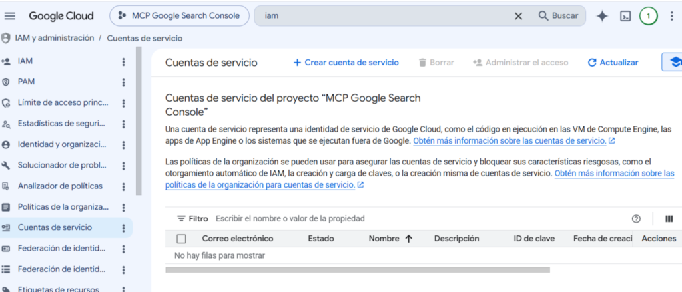Click the Borrar trash button
This screenshot has width=682, height=292.
point(436,62)
